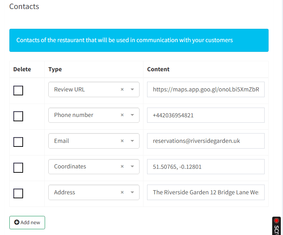Check the delete box for Email row
The width and height of the screenshot is (283, 235).
coord(18,142)
